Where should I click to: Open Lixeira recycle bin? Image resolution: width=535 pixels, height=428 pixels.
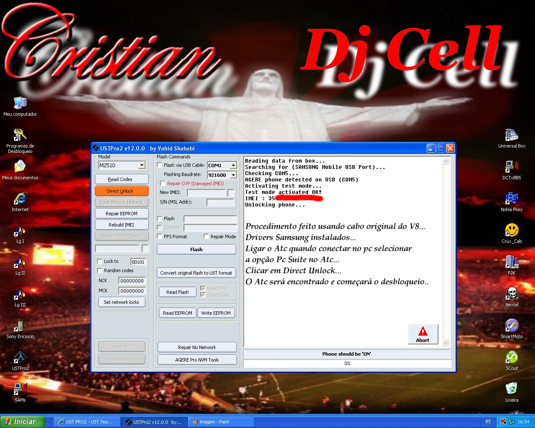coord(512,392)
